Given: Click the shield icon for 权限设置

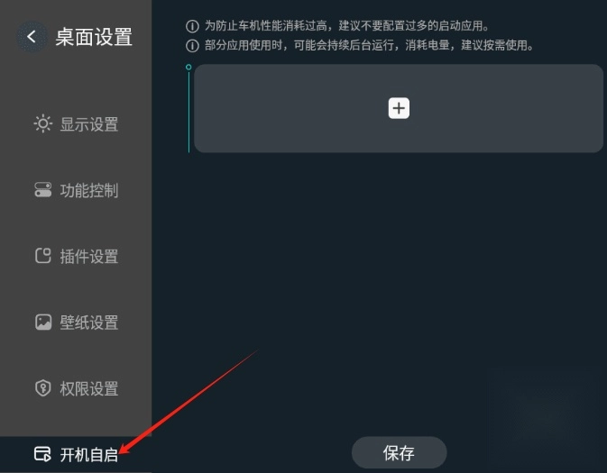Looking at the screenshot, I should (x=43, y=388).
